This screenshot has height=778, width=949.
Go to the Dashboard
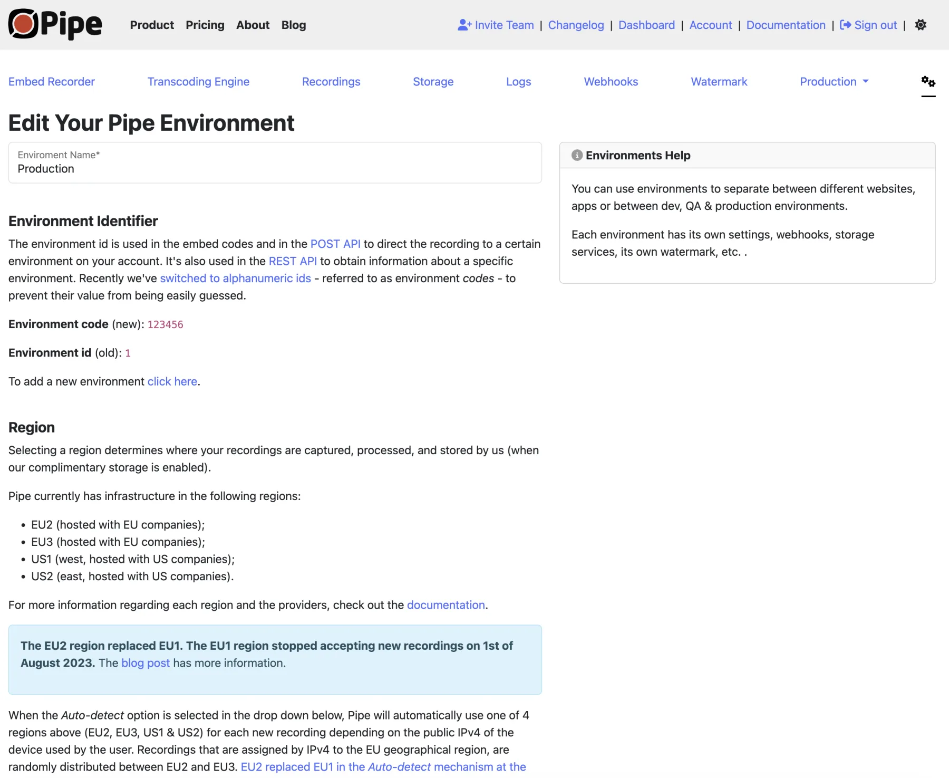tap(646, 25)
